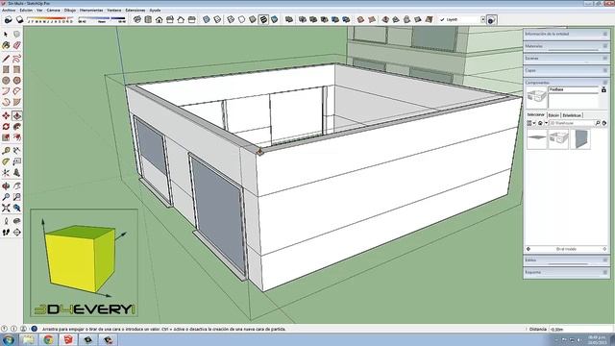Enable Shaded face style
This screenshot has width=615, height=346.
click(253, 19)
